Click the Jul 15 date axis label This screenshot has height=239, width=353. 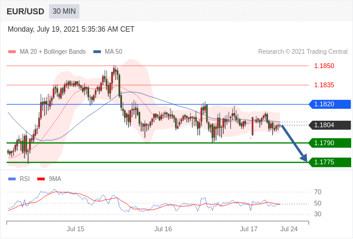[75, 229]
